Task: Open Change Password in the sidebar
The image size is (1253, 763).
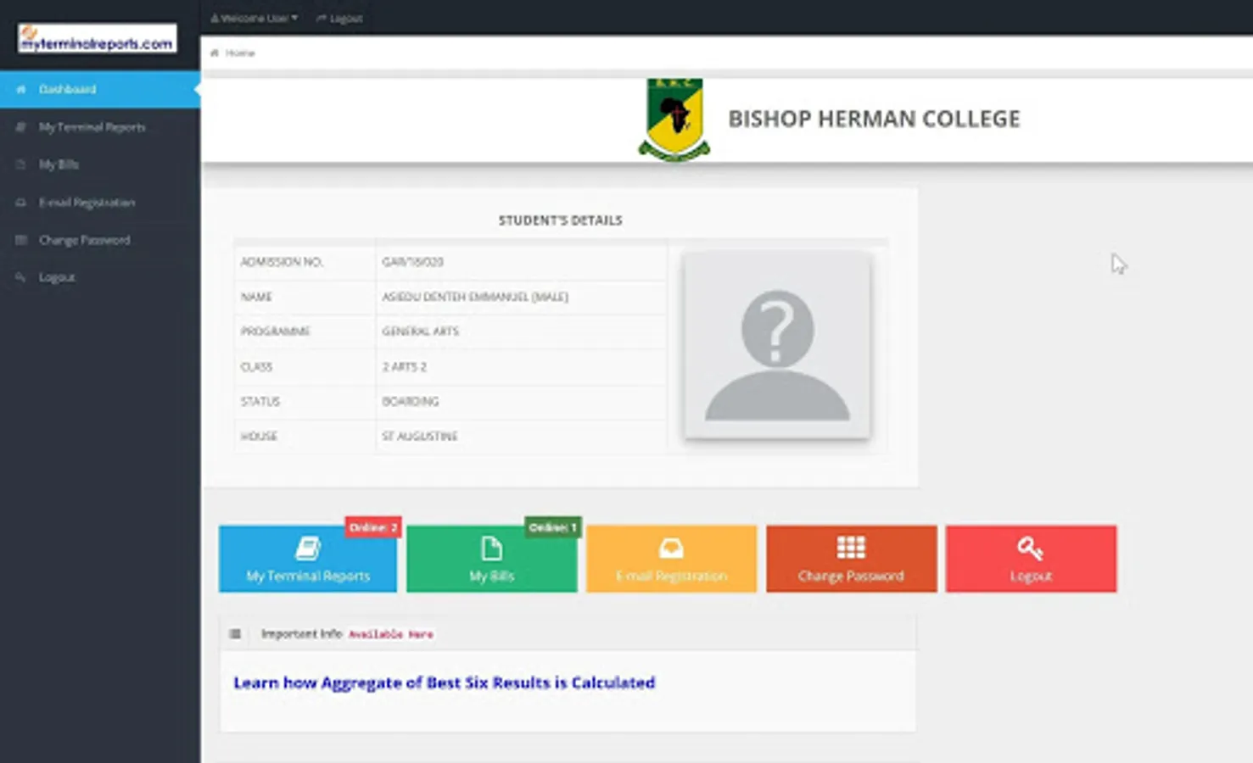Action: click(99, 240)
